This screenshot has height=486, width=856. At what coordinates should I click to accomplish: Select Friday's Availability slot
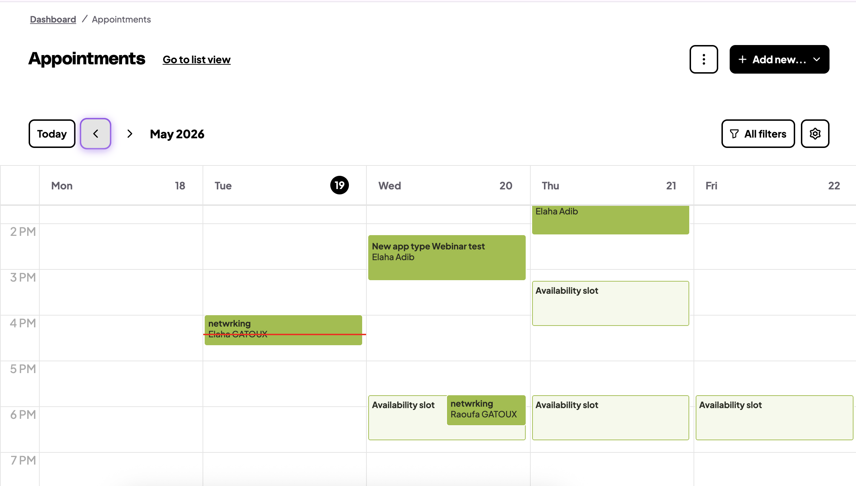coord(774,418)
